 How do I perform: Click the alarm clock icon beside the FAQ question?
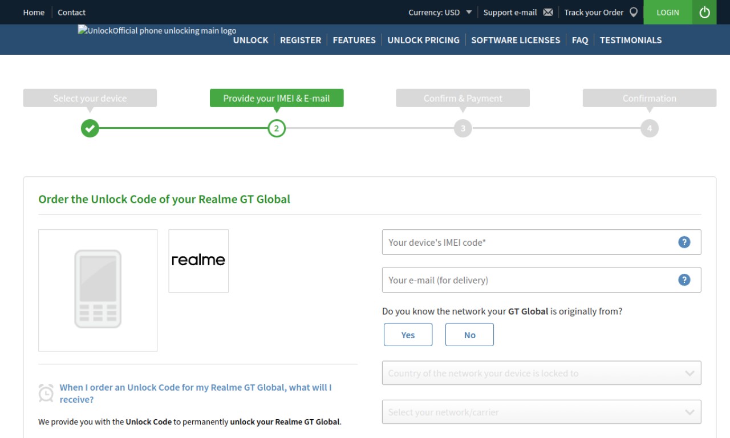click(x=46, y=393)
